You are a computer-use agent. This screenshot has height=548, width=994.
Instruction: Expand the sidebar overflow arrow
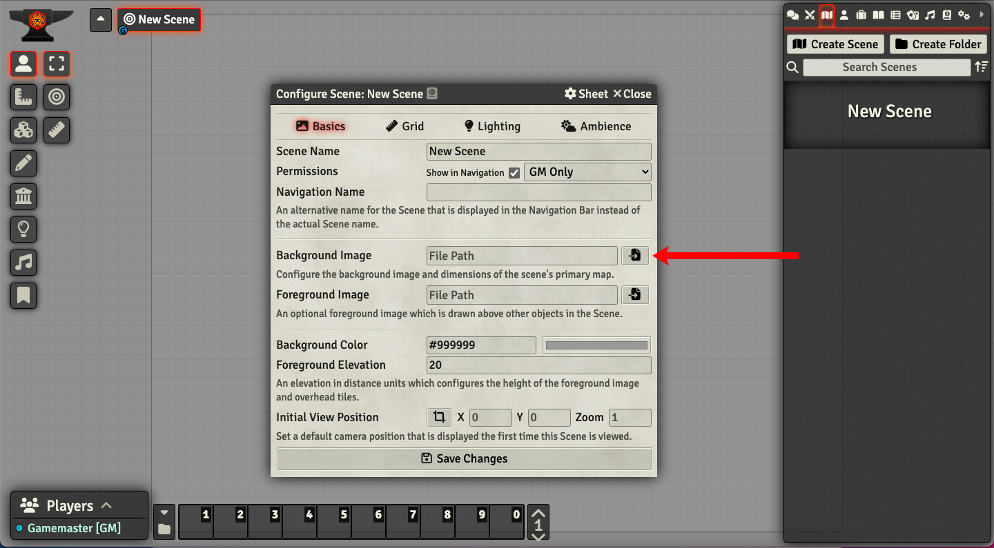(981, 14)
